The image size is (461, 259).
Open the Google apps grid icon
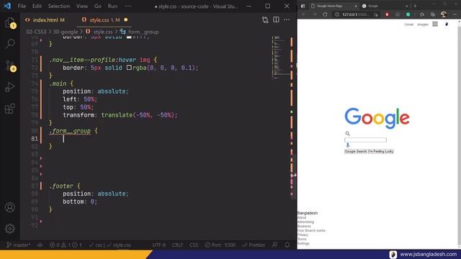[x=435, y=24]
